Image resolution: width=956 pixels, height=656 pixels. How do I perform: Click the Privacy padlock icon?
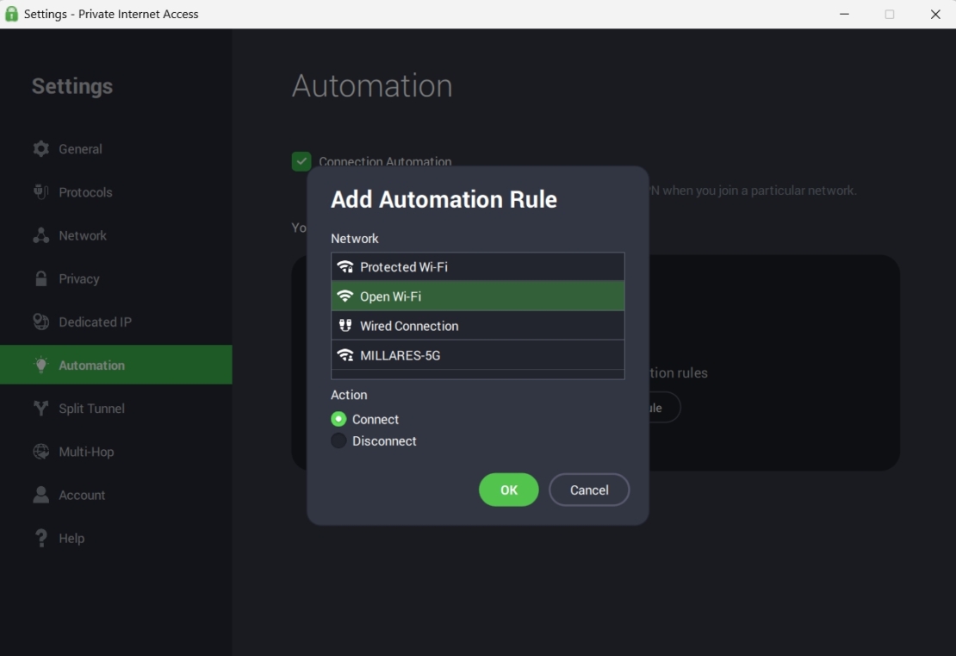coord(40,278)
